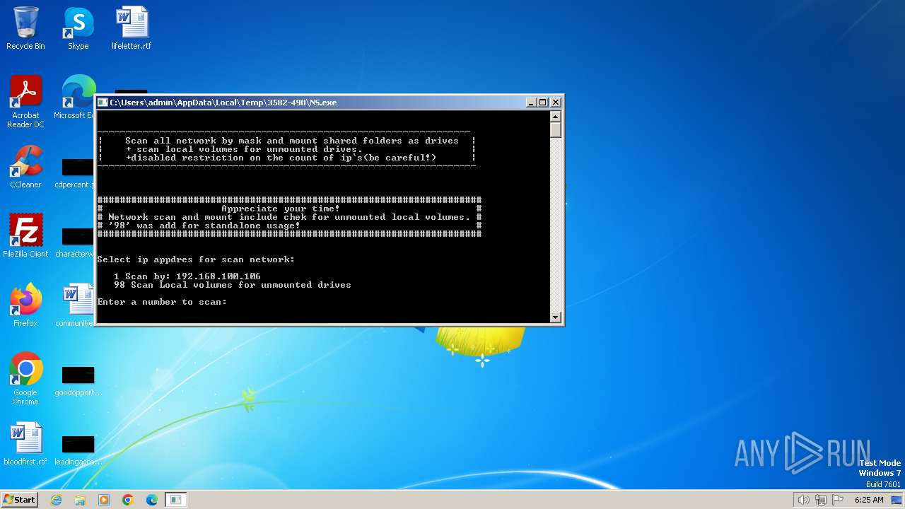Select the leadingacco file icon
Viewport: 905px width, 509px height.
coord(78,450)
